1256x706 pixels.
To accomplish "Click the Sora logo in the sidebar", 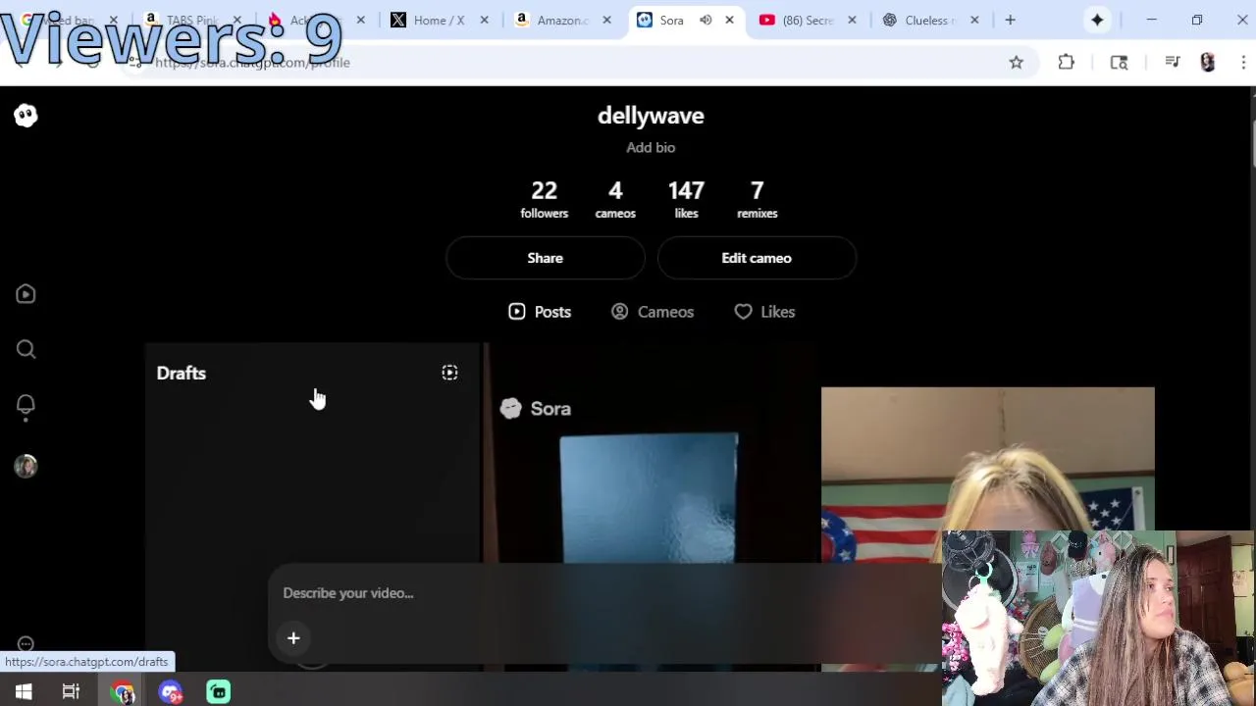I will point(26,116).
